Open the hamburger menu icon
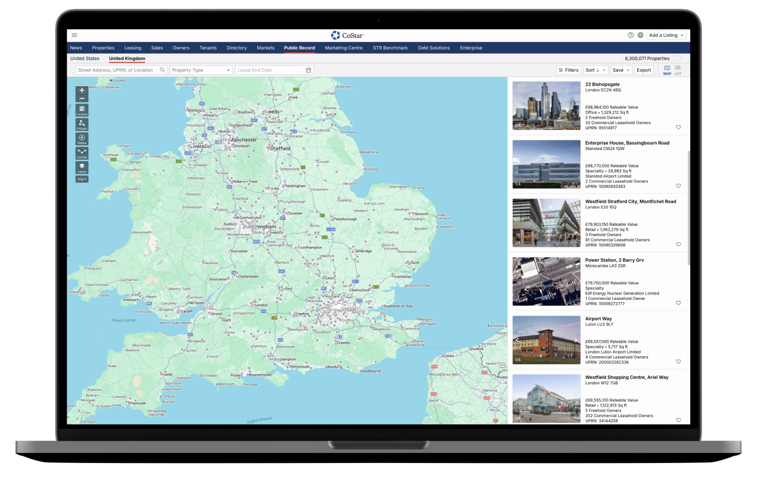This screenshot has width=758, height=484. pyautogui.click(x=75, y=35)
